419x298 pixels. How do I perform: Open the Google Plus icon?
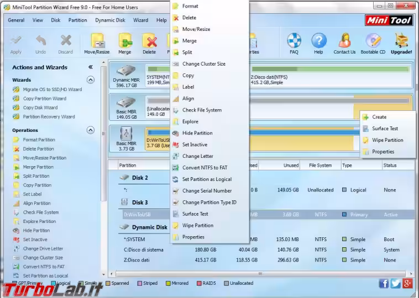point(407,283)
